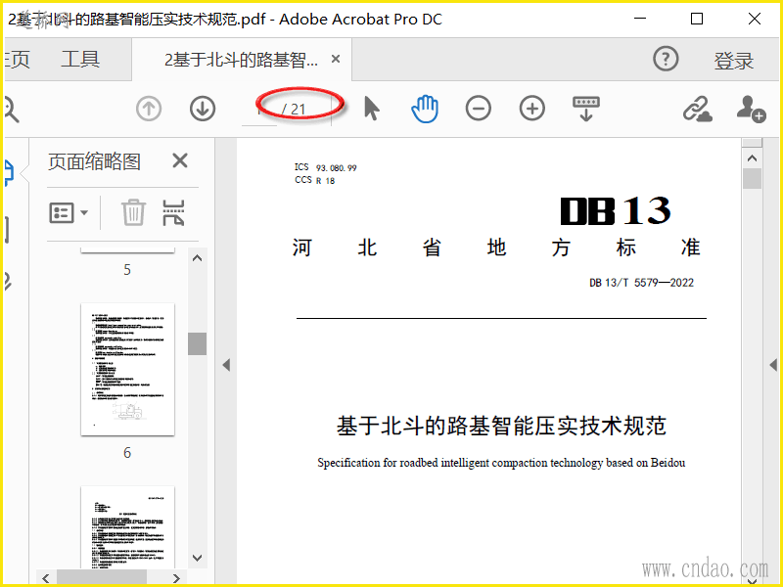Click the bookmarks sidebar icon
This screenshot has width=783, height=587.
(7, 230)
